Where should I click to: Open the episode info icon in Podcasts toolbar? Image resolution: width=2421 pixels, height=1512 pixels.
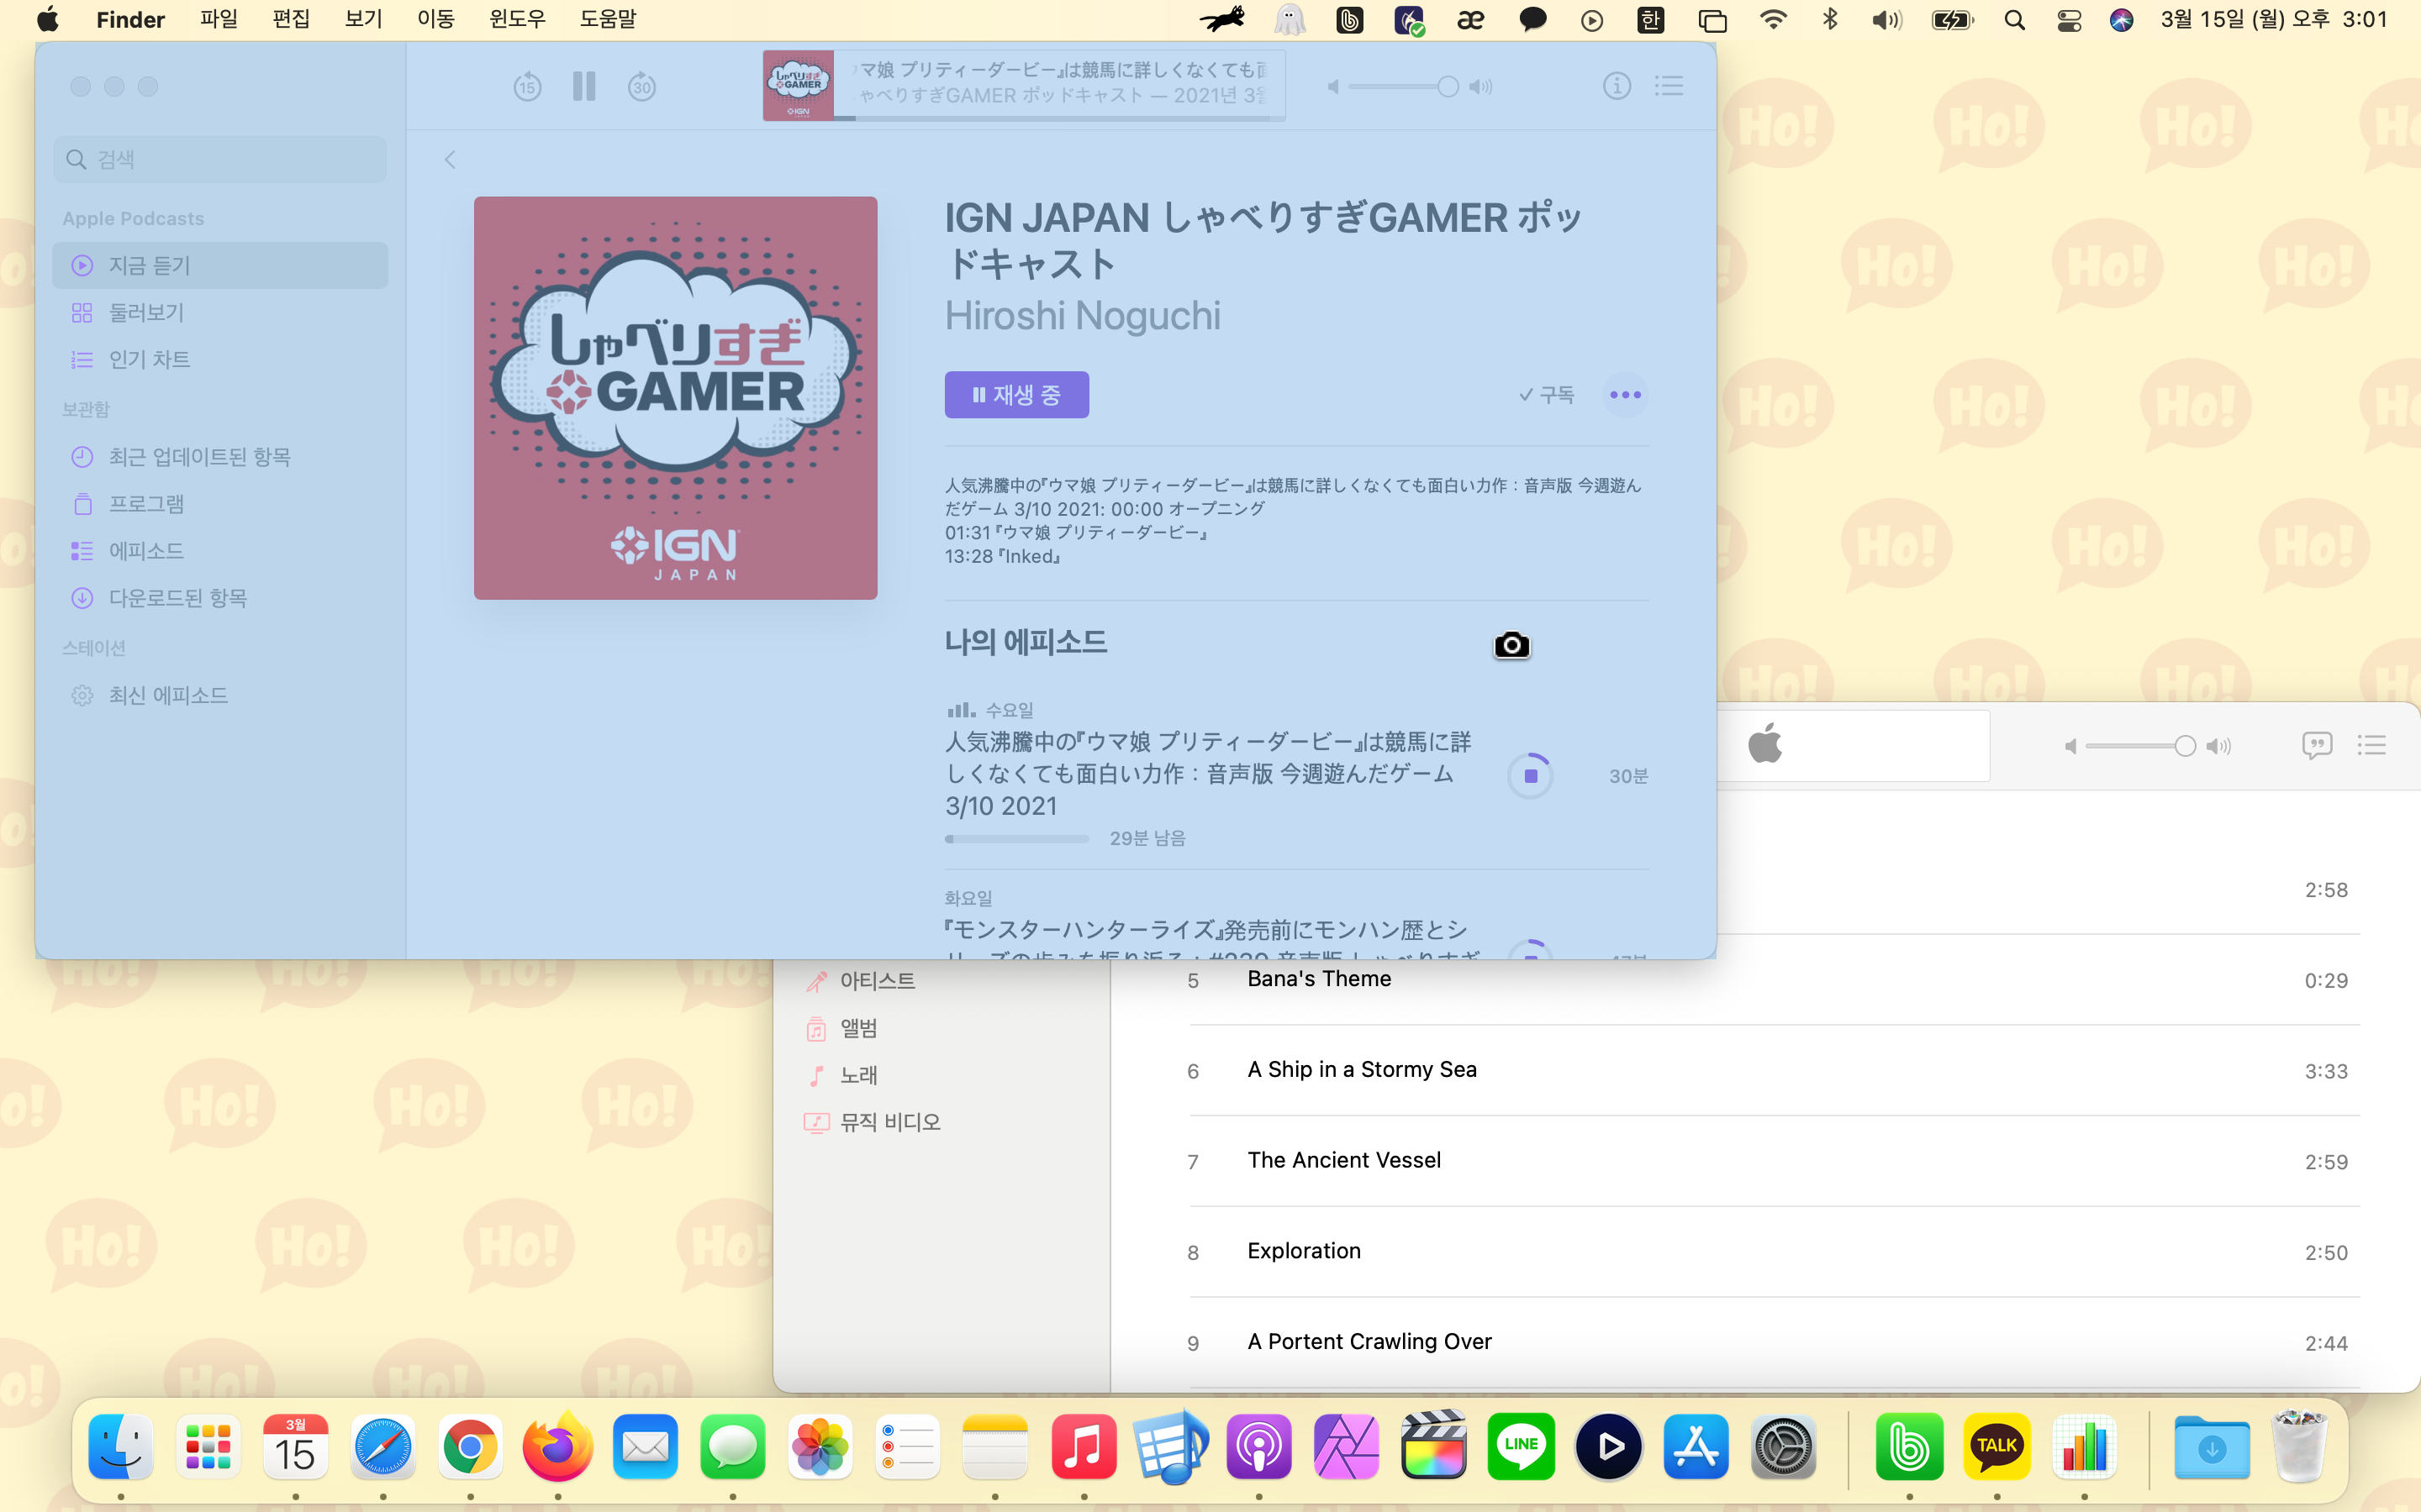coord(1617,86)
